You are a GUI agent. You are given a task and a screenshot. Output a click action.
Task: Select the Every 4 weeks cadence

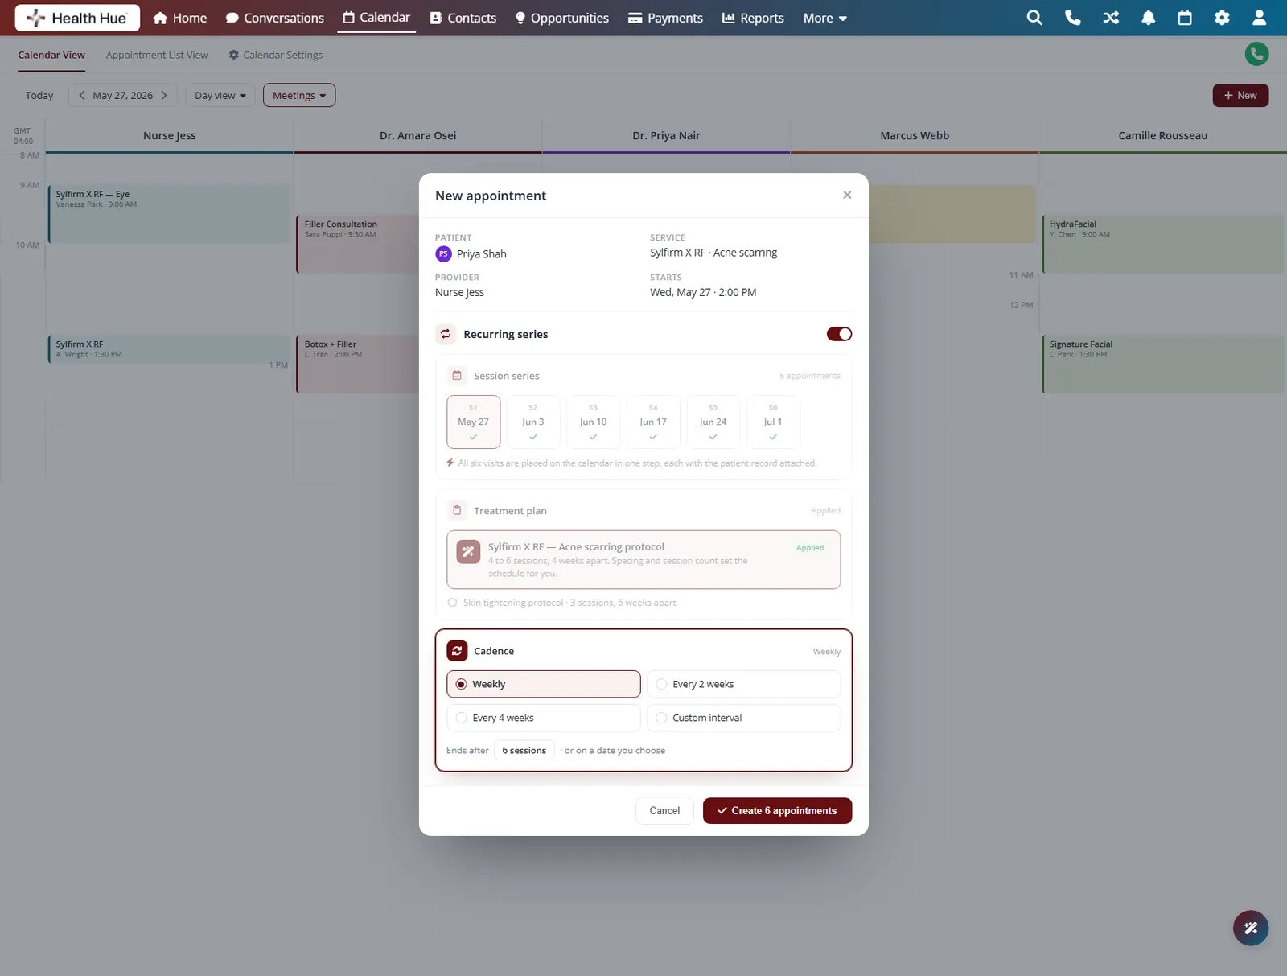coord(544,718)
